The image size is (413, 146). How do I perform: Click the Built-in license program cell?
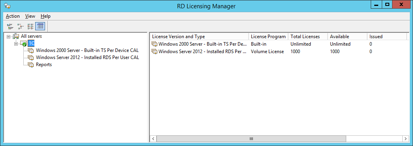[258, 44]
